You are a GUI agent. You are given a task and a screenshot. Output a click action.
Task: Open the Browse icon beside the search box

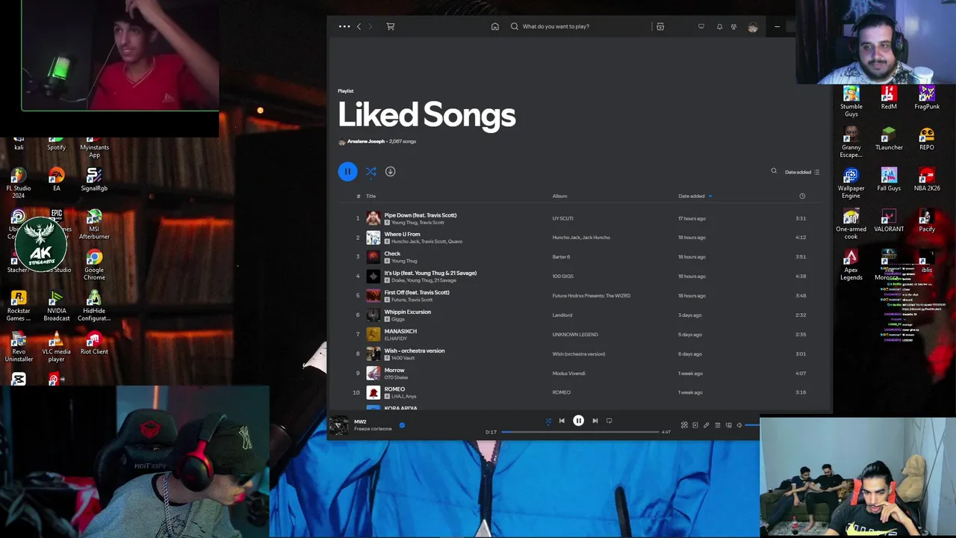click(x=660, y=26)
